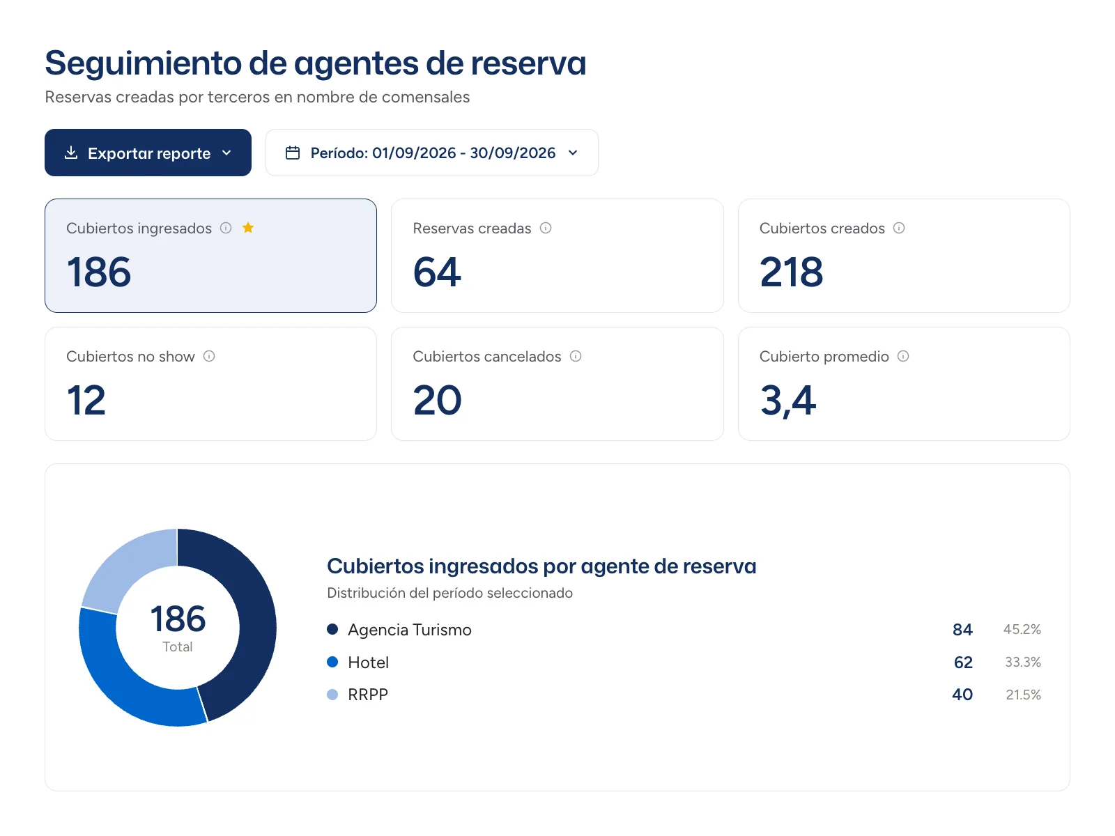Click the Agencia Turismo legend label
The width and height of the screenshot is (1115, 836).
[x=410, y=630]
